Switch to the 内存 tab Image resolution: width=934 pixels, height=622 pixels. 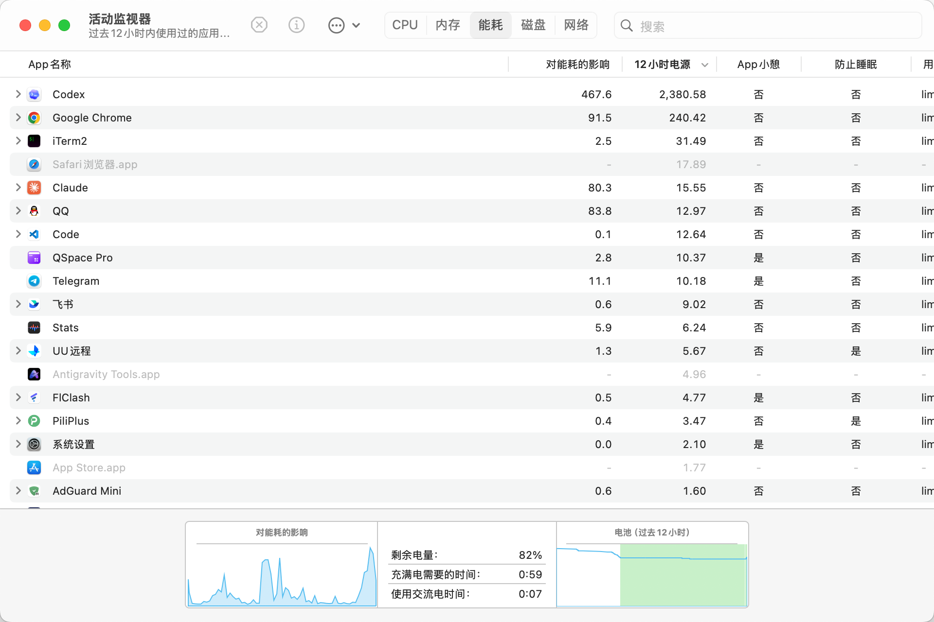click(448, 25)
